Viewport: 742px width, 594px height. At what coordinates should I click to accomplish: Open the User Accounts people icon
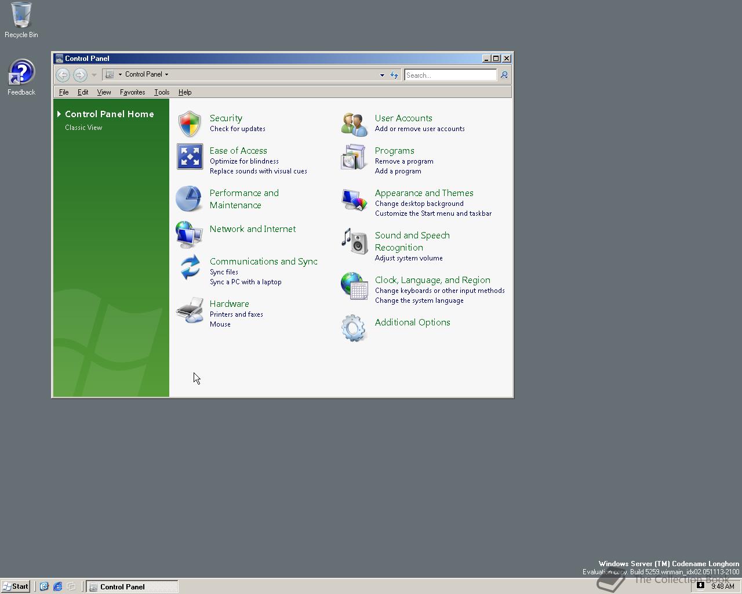(x=354, y=124)
